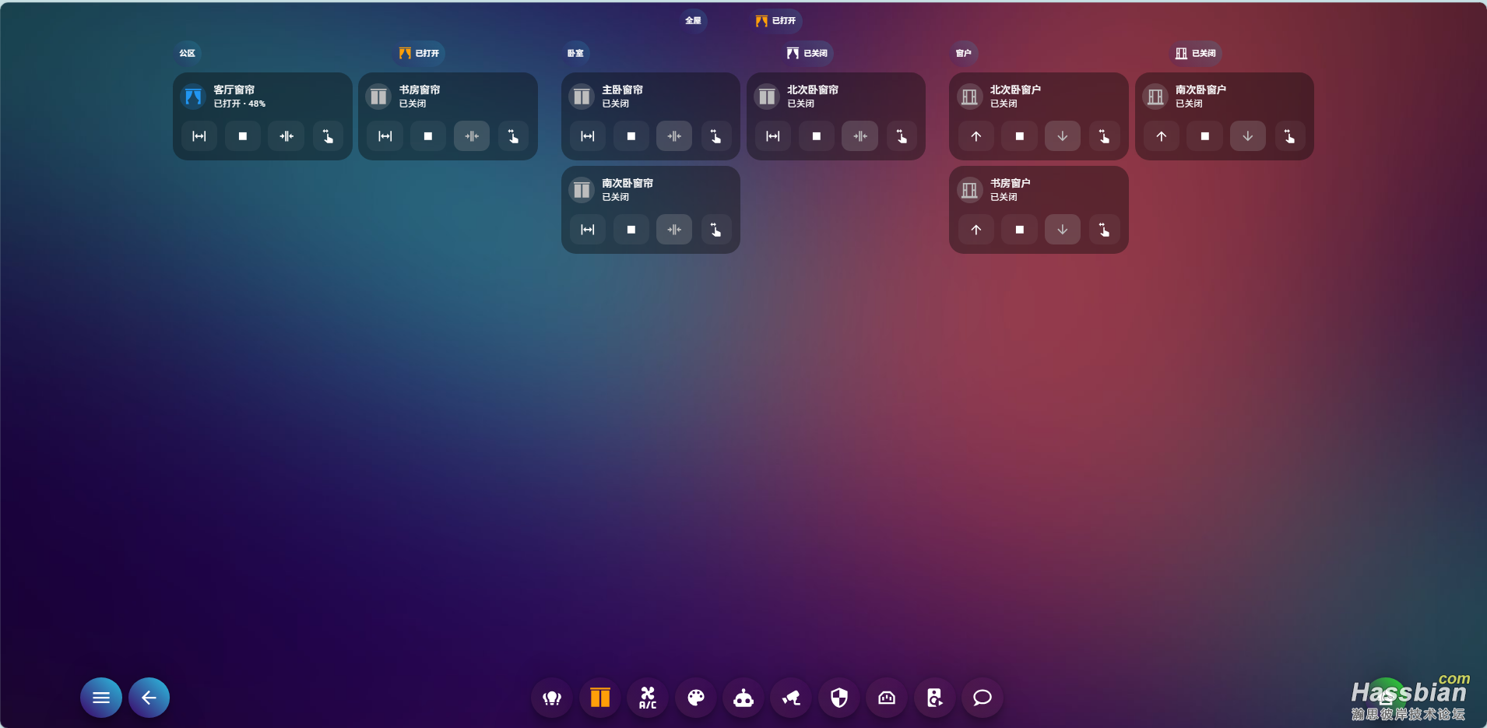Image resolution: width=1487 pixels, height=728 pixels.
Task: Open the security camera page
Action: [791, 698]
